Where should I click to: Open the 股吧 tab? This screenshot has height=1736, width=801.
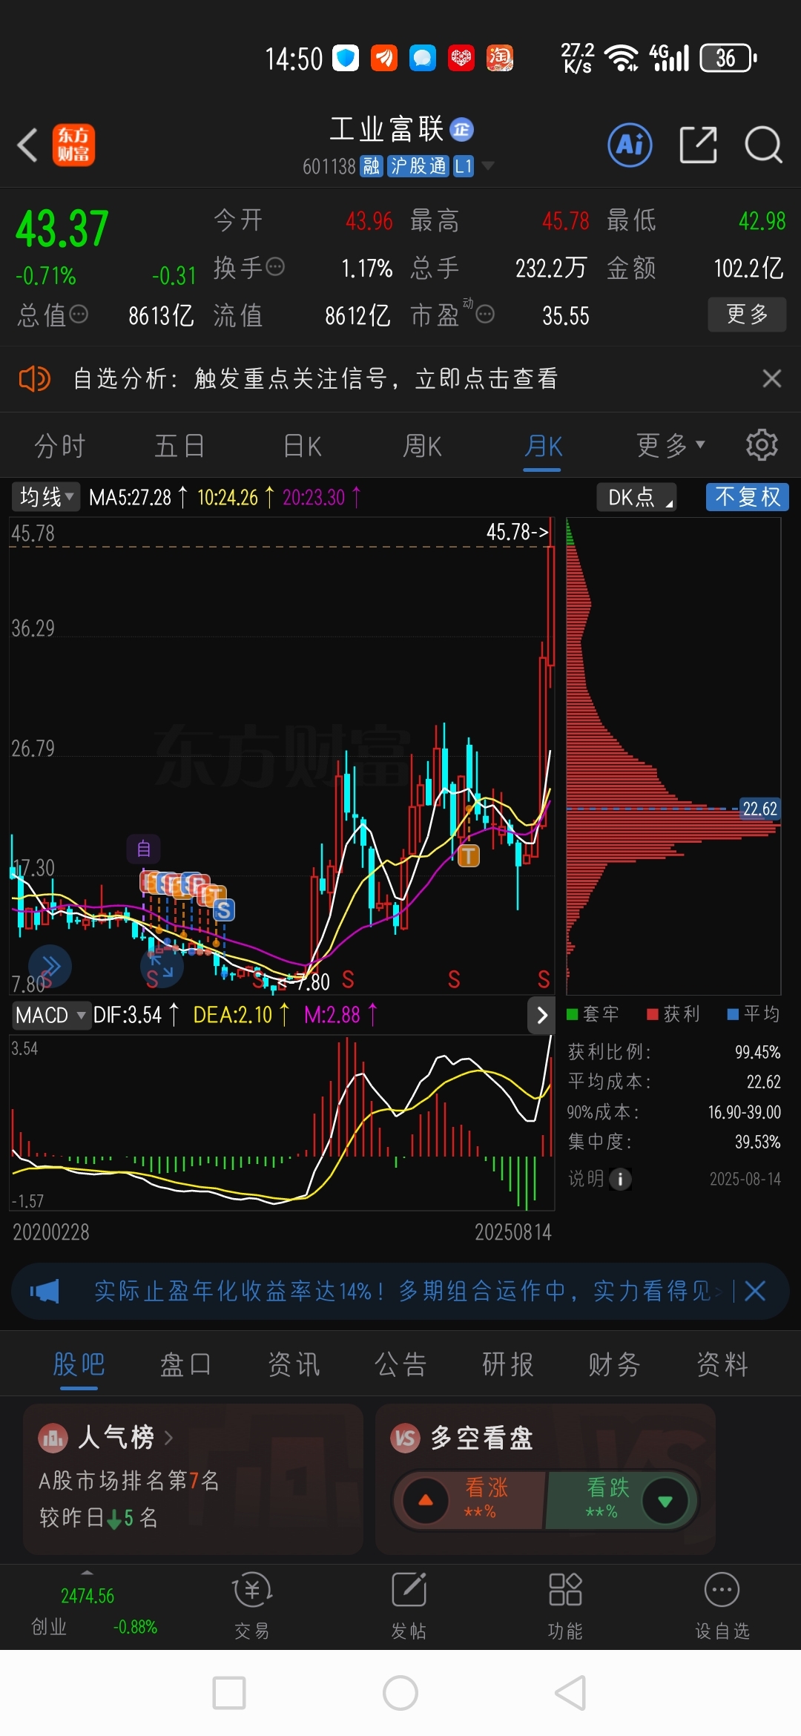(79, 1364)
